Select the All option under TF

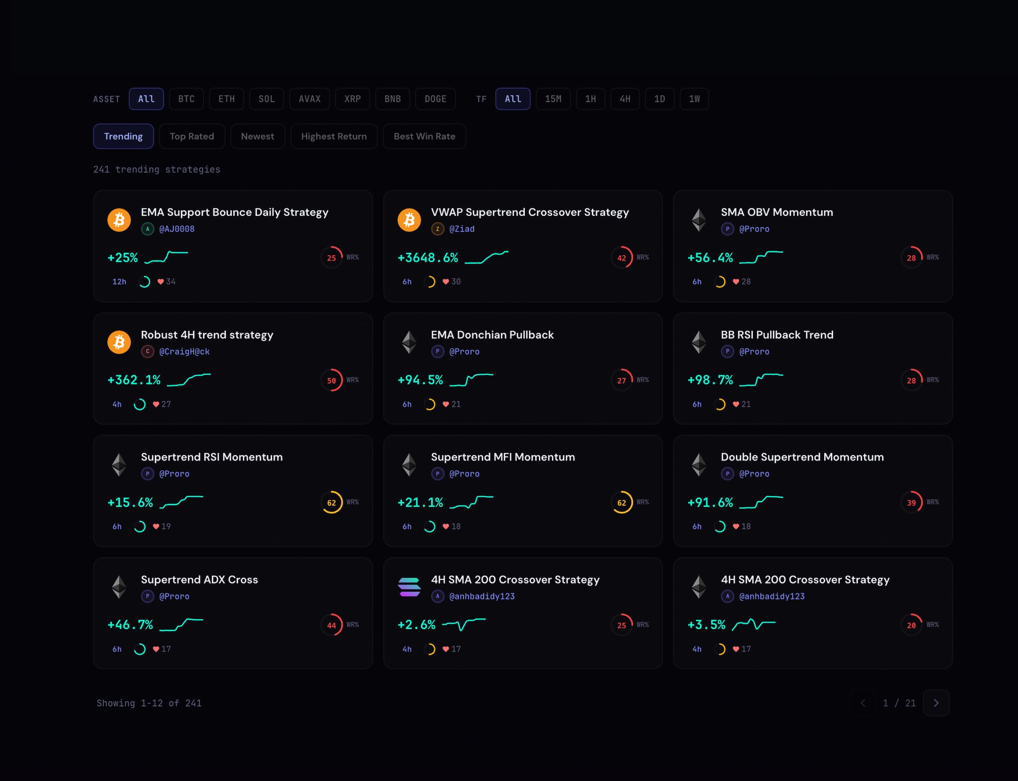pos(513,99)
